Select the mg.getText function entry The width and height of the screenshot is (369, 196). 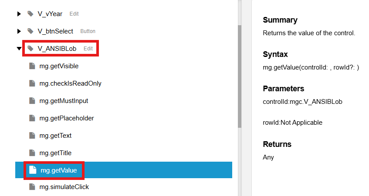pyautogui.click(x=55, y=136)
